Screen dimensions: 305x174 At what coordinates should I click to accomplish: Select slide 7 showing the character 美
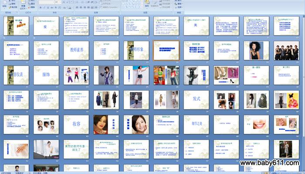pos(196,26)
